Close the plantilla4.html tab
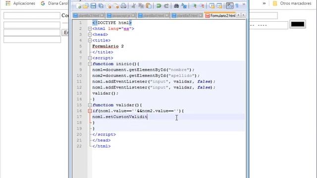 click(x=167, y=15)
